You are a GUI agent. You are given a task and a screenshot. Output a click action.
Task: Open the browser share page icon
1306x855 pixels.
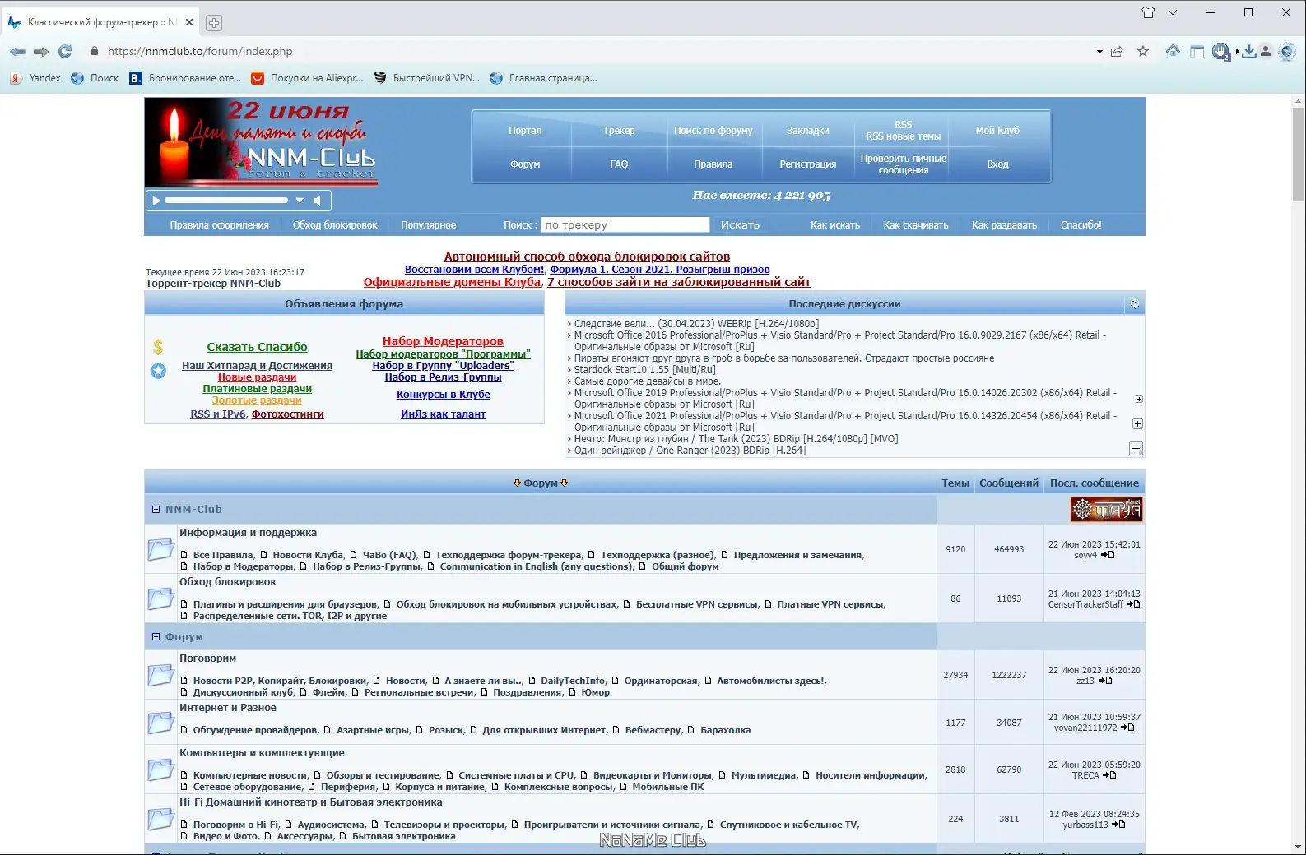(1117, 51)
